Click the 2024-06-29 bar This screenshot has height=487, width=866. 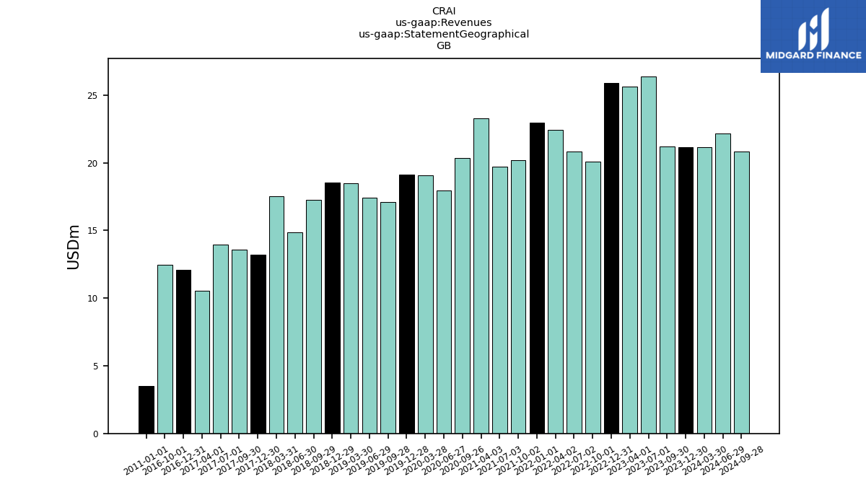point(723,284)
